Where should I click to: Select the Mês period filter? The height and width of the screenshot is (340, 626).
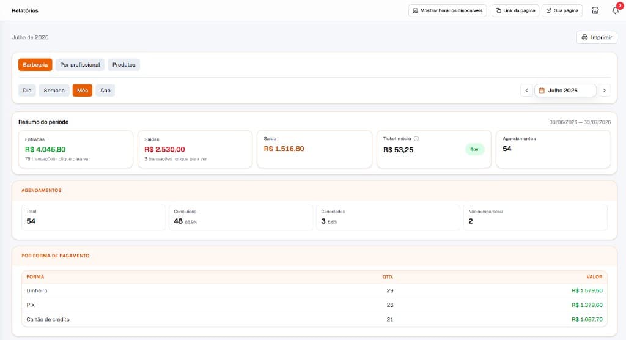click(83, 91)
